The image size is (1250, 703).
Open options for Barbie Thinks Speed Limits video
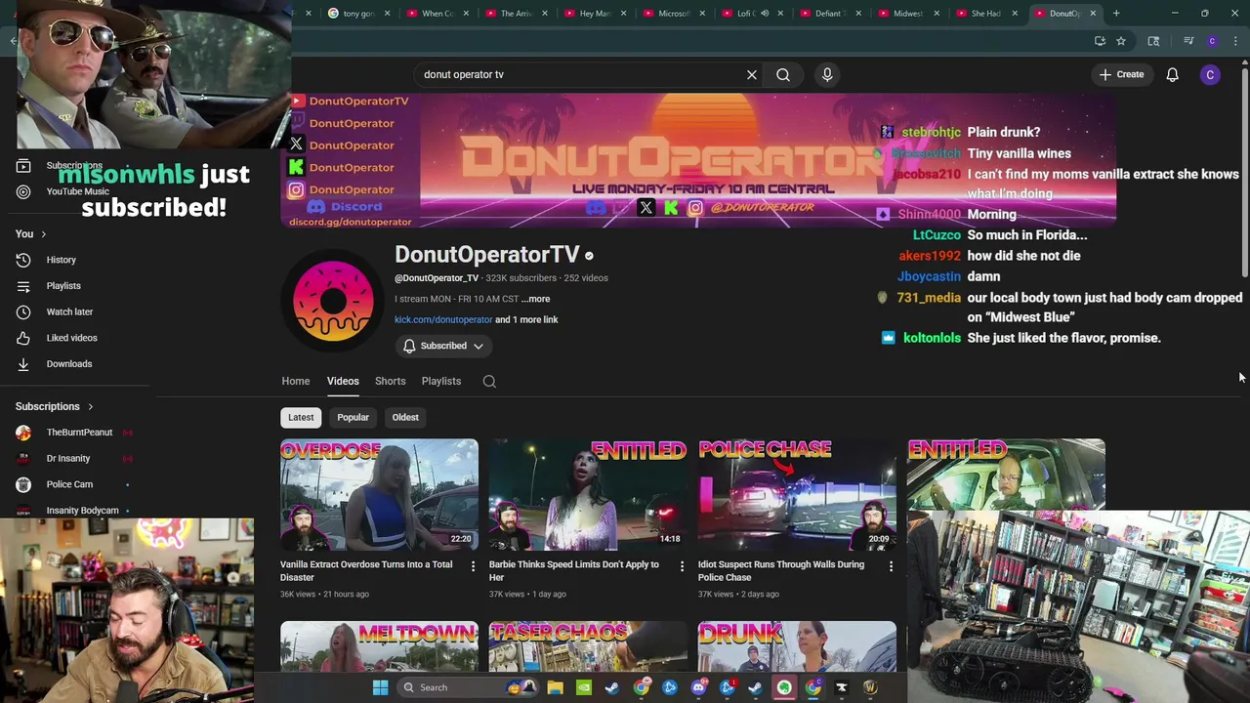(682, 566)
